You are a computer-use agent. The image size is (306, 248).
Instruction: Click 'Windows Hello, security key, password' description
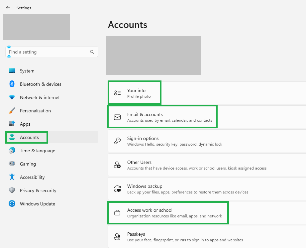(x=175, y=144)
